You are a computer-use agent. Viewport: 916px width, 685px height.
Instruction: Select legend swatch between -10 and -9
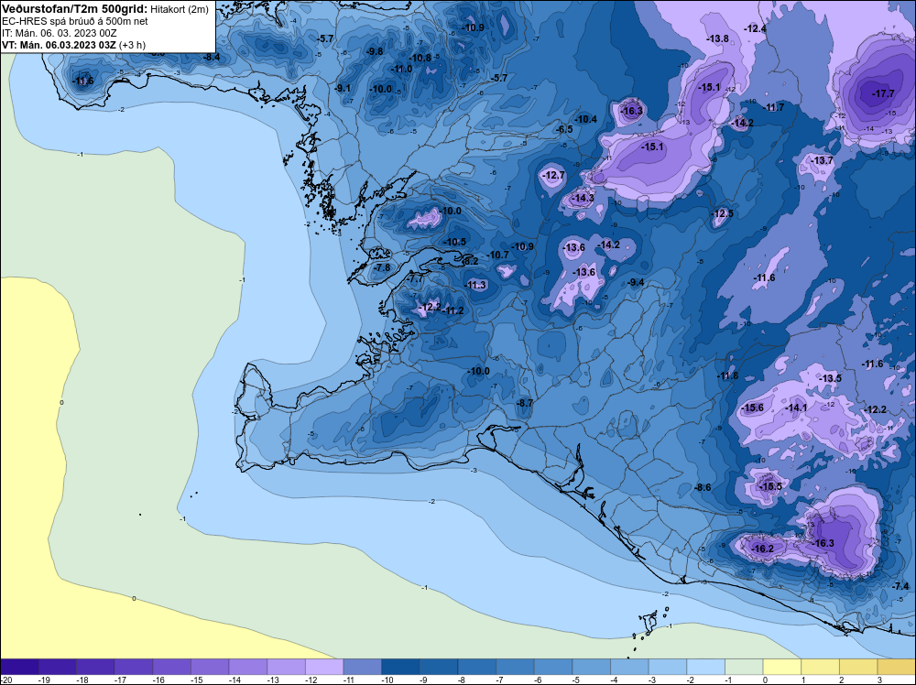[x=401, y=667]
